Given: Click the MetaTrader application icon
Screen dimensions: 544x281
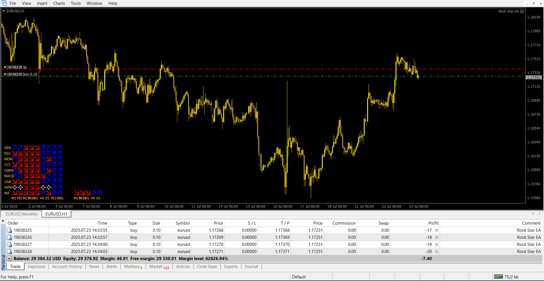Looking at the screenshot, I should click(x=4, y=3).
